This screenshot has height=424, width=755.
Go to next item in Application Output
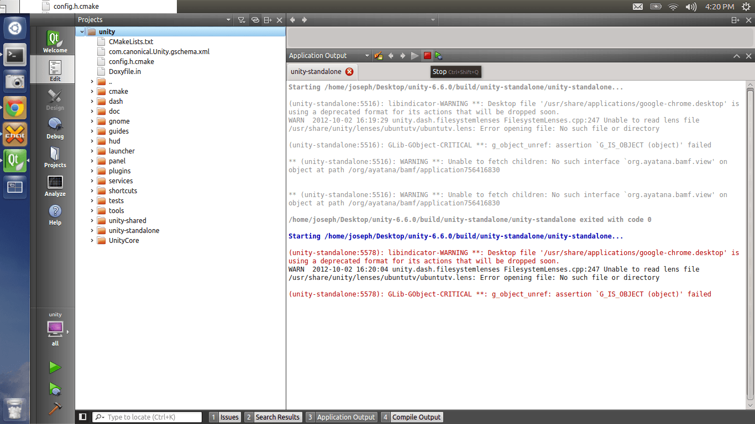pyautogui.click(x=403, y=56)
